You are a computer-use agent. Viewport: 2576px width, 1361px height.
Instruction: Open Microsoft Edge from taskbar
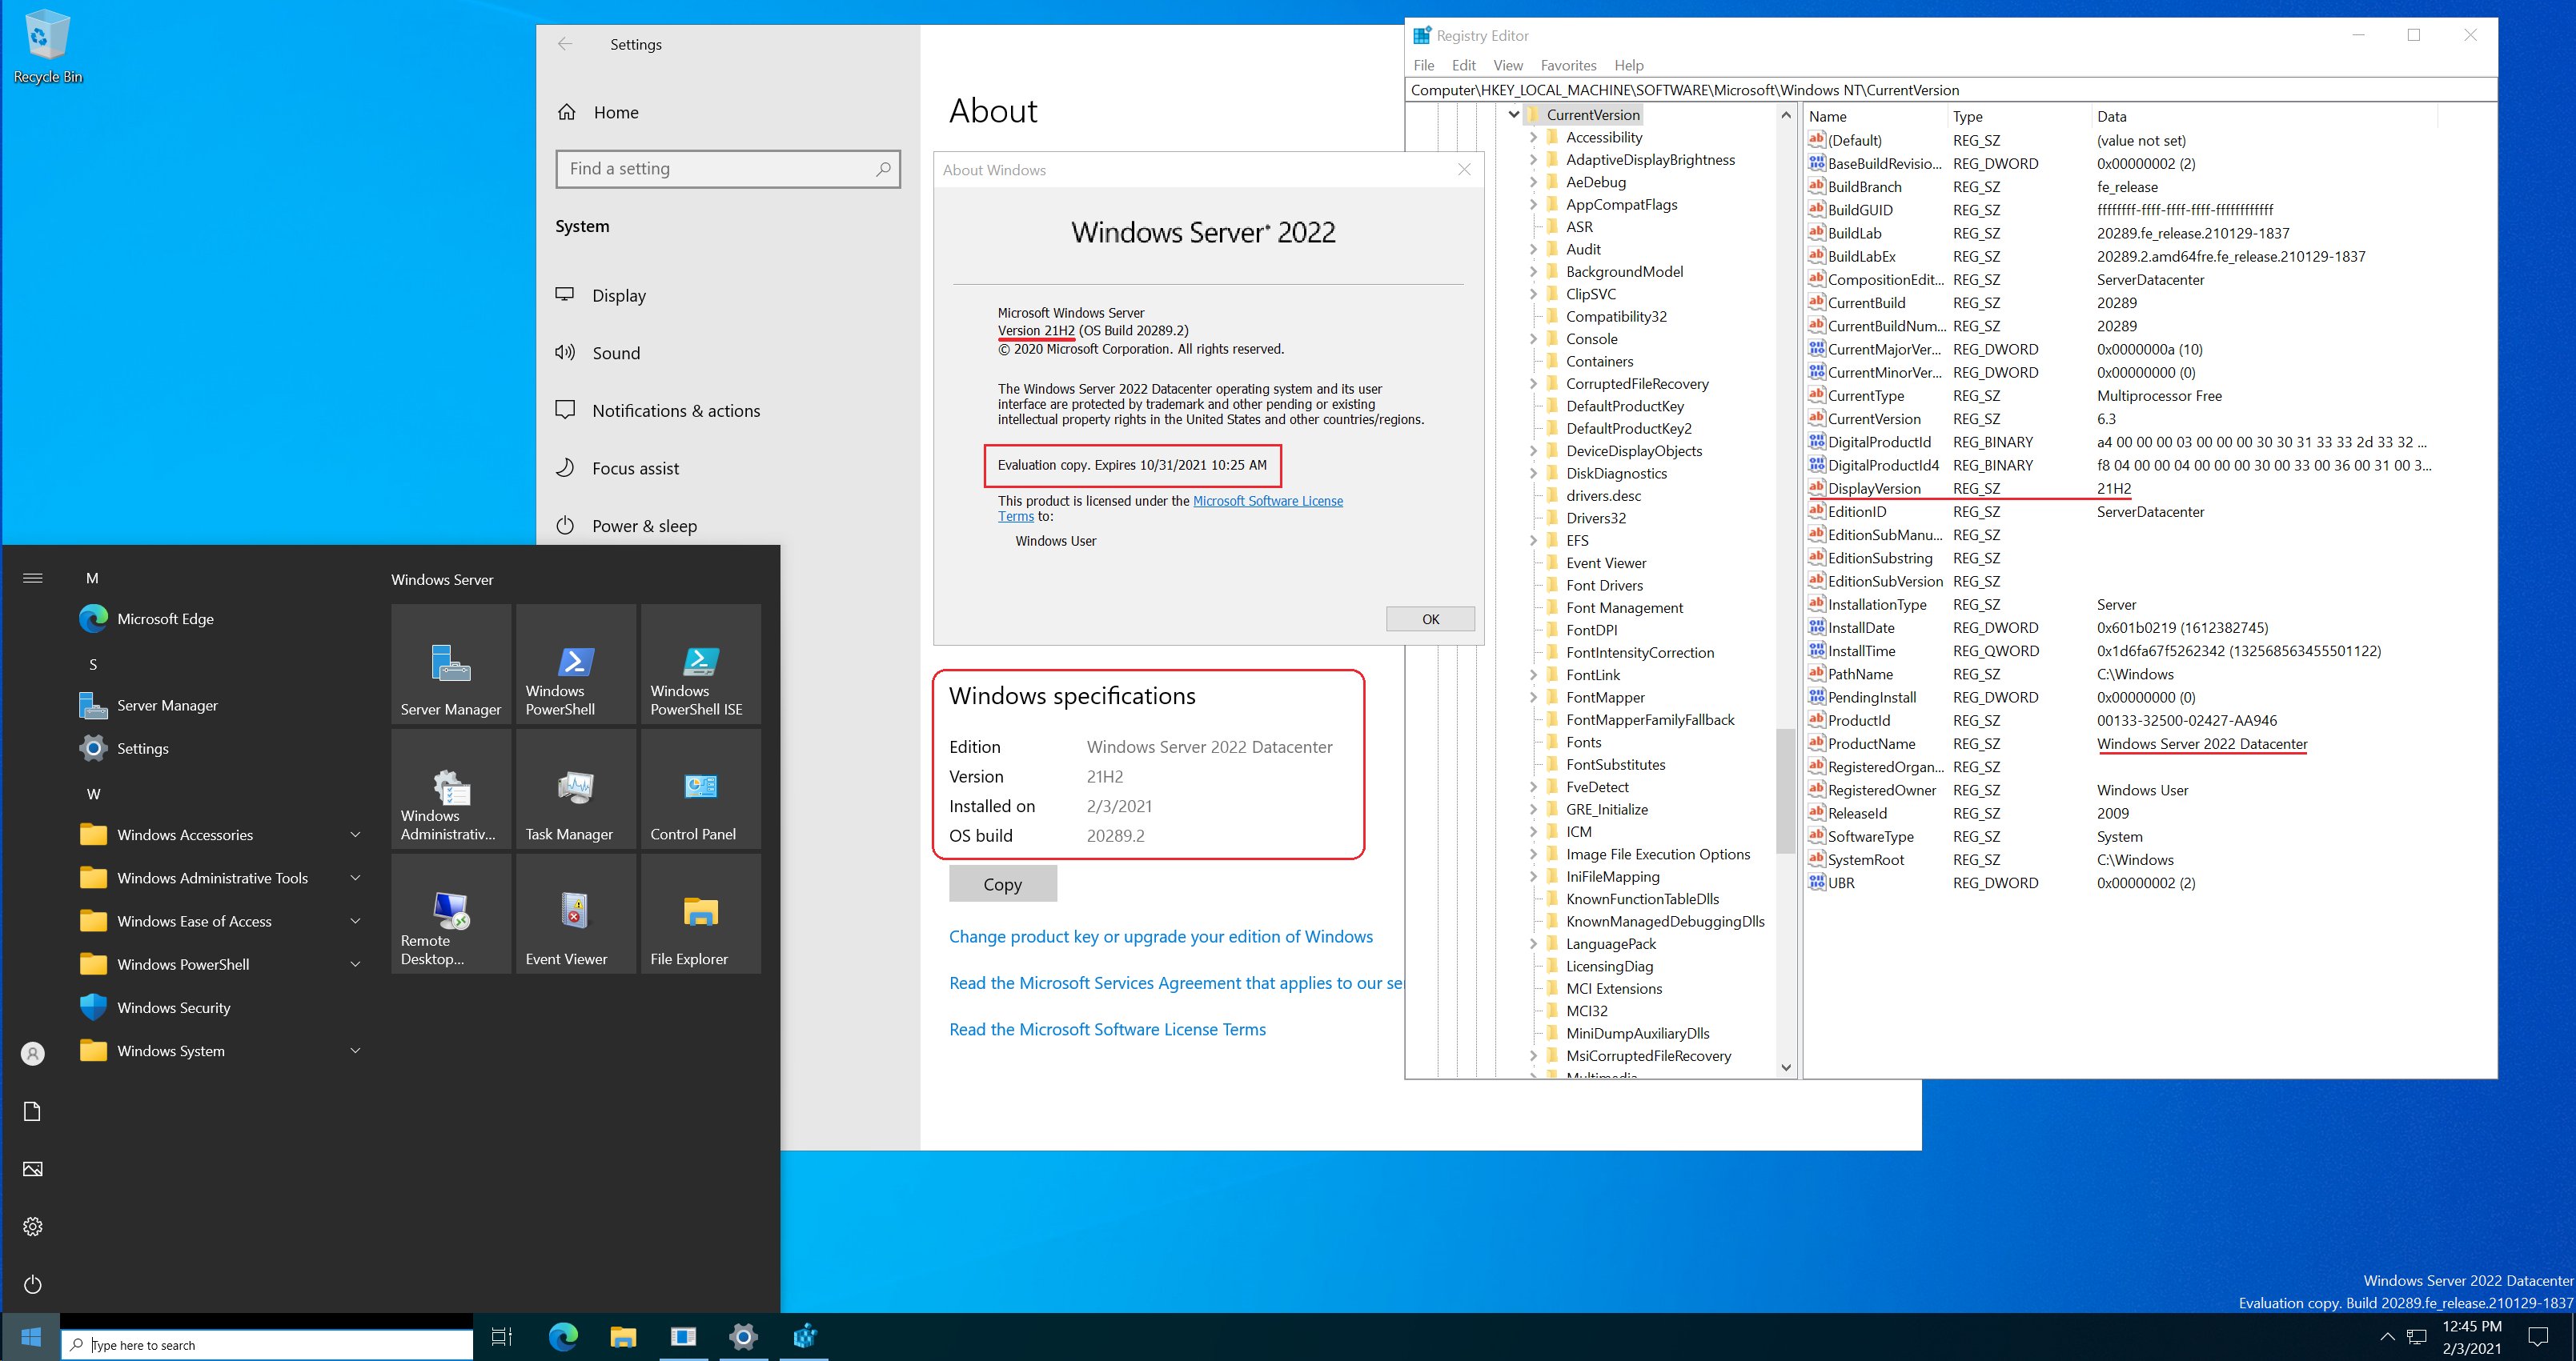[563, 1336]
